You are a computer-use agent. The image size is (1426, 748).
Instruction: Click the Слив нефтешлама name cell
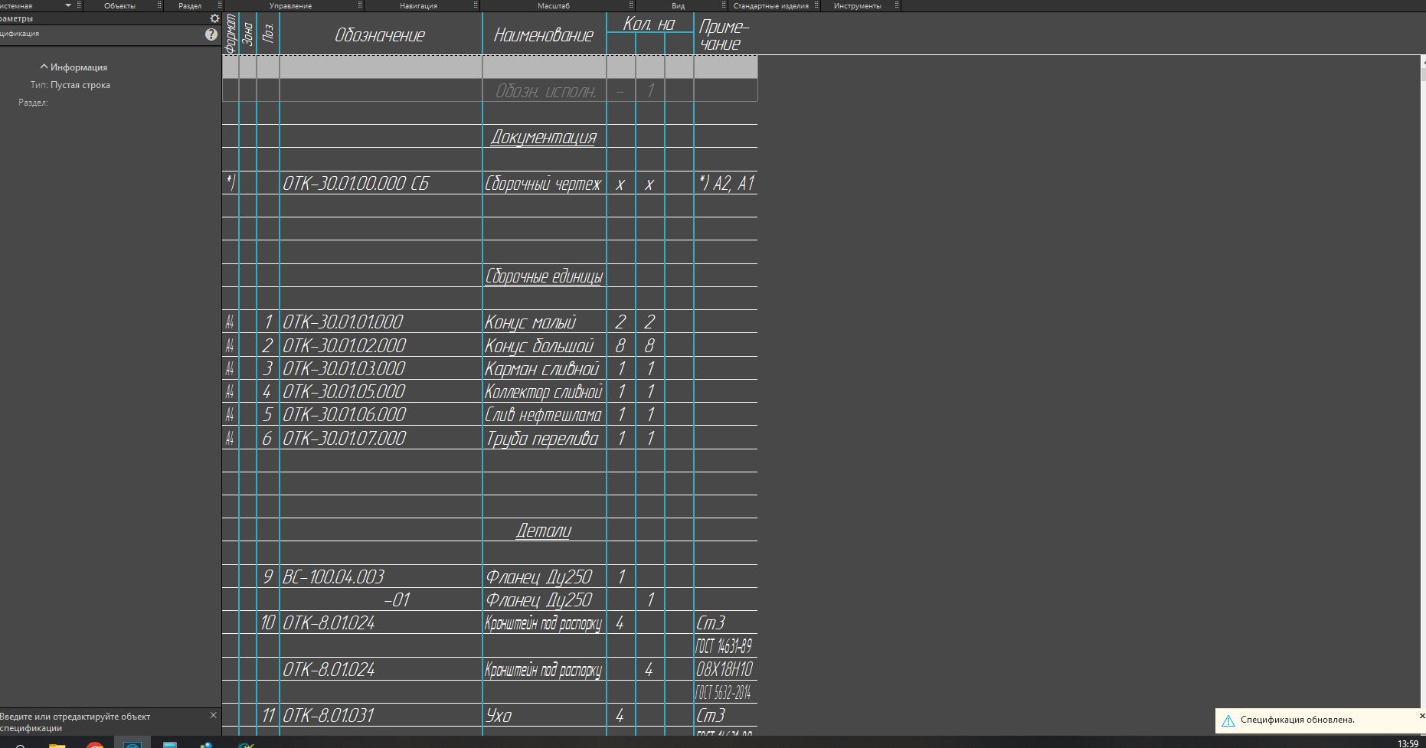point(543,416)
